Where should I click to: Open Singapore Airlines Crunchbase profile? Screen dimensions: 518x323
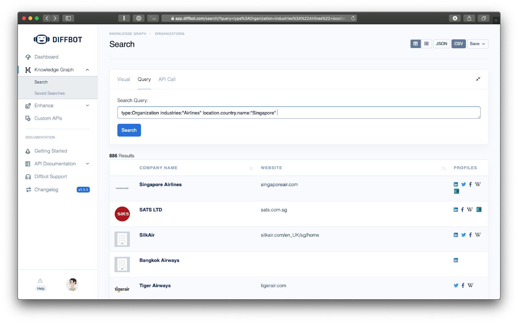coord(456,191)
